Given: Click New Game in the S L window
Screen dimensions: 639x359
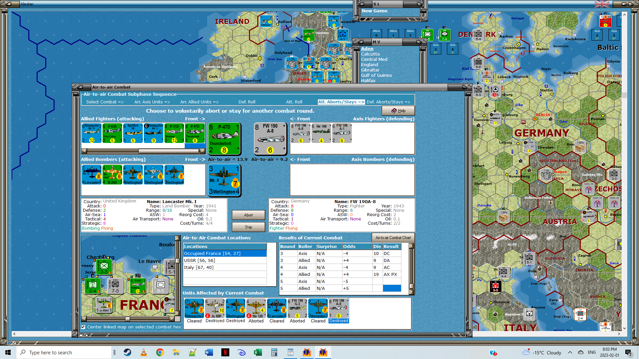Looking at the screenshot, I should point(374,11).
